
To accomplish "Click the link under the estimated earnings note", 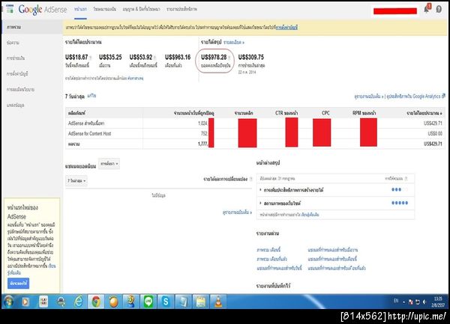I will click(x=136, y=78).
